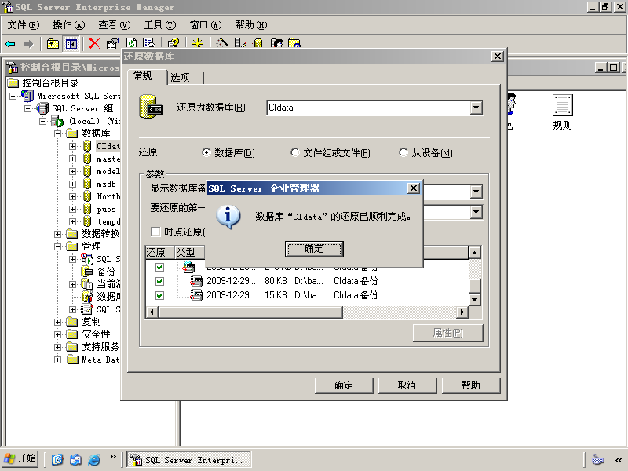This screenshot has width=628, height=471.
Task: Collapse the 管理 tree node
Action: [x=57, y=246]
